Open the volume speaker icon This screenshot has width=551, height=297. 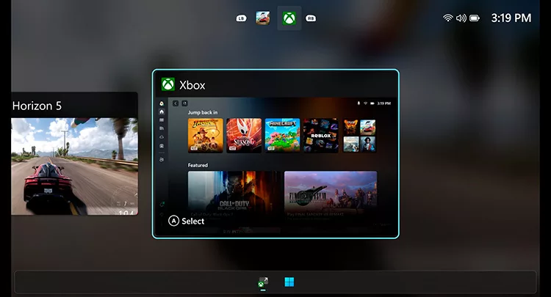(461, 18)
